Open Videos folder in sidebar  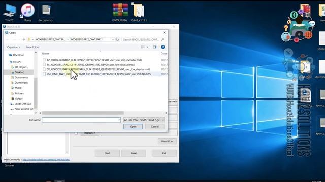[17, 99]
